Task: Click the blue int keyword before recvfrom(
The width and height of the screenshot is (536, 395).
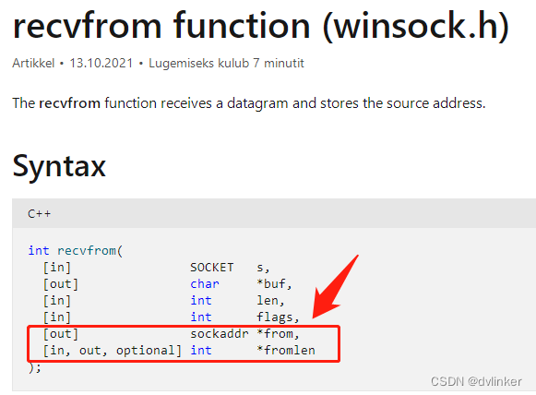Action: point(39,251)
